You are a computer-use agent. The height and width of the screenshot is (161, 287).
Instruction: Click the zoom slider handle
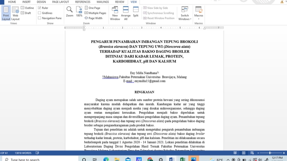point(270,153)
